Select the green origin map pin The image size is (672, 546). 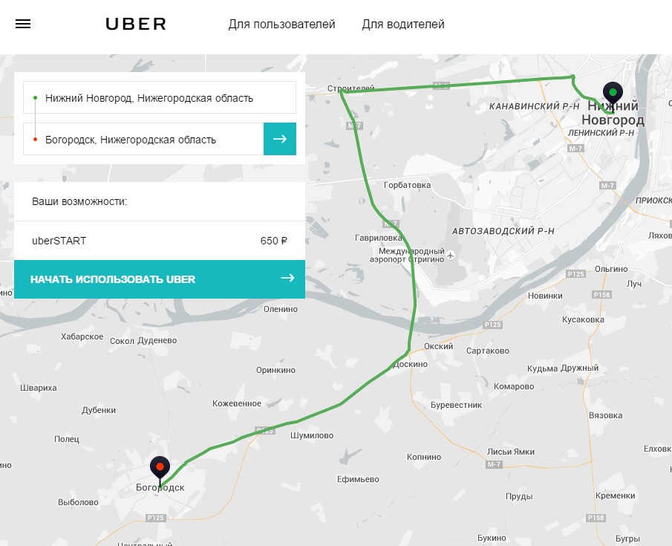(613, 94)
